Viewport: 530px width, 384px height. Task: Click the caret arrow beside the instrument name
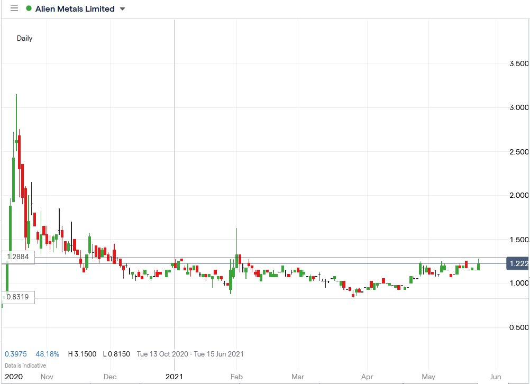[122, 9]
